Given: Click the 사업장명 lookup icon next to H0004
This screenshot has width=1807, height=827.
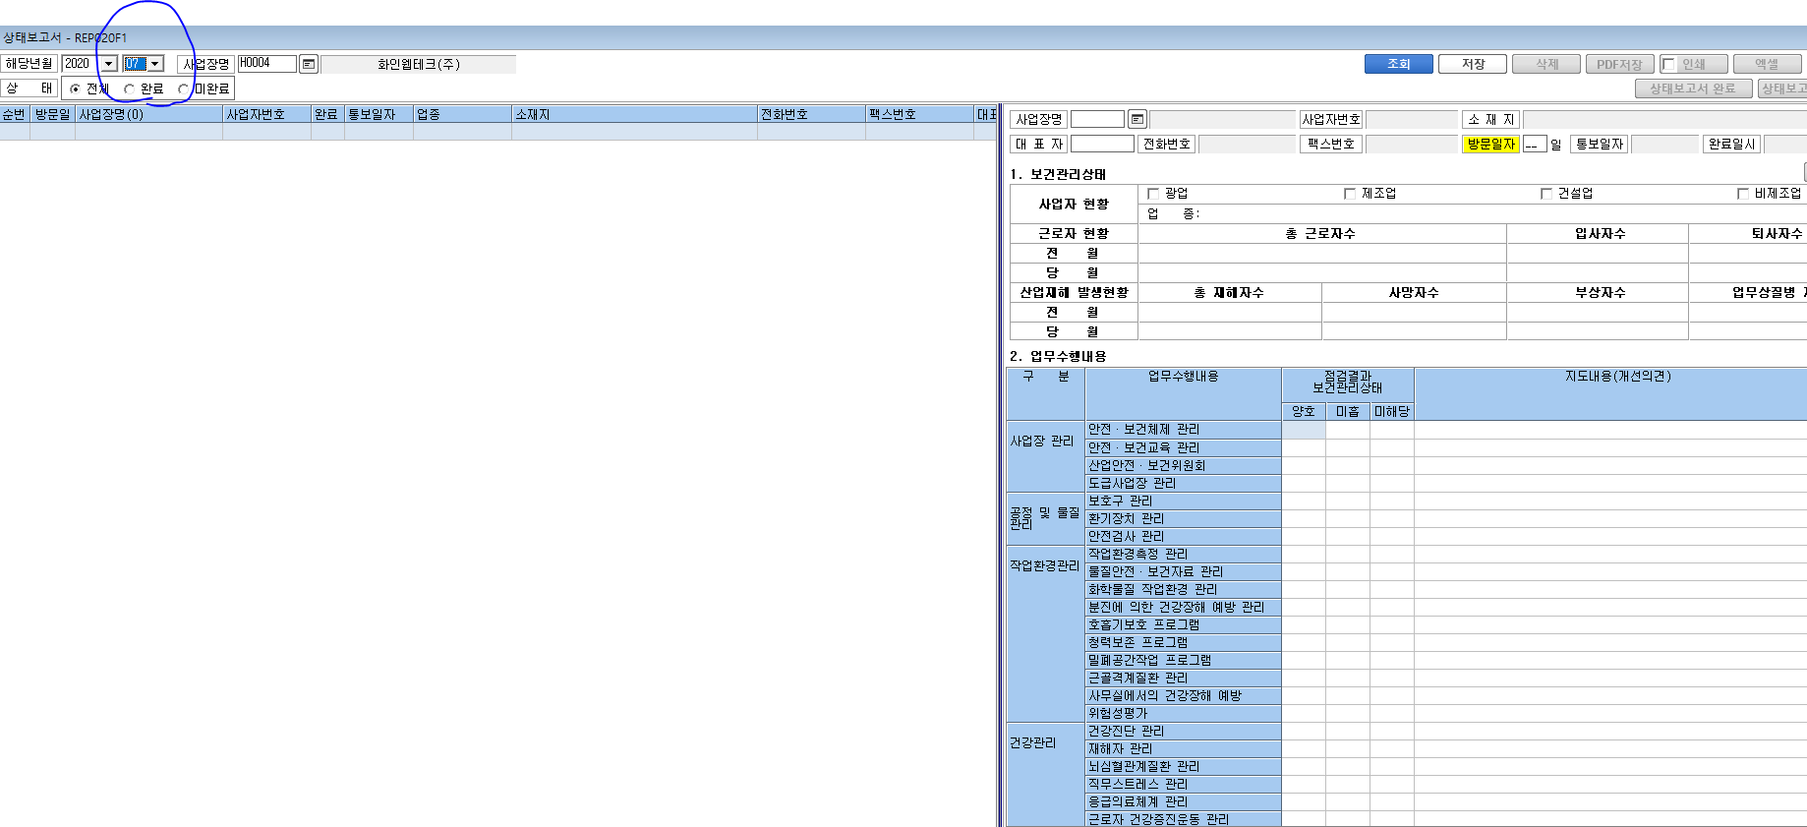Looking at the screenshot, I should coord(309,64).
